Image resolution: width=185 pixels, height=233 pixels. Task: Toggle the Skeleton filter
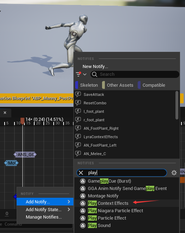[x=87, y=85]
